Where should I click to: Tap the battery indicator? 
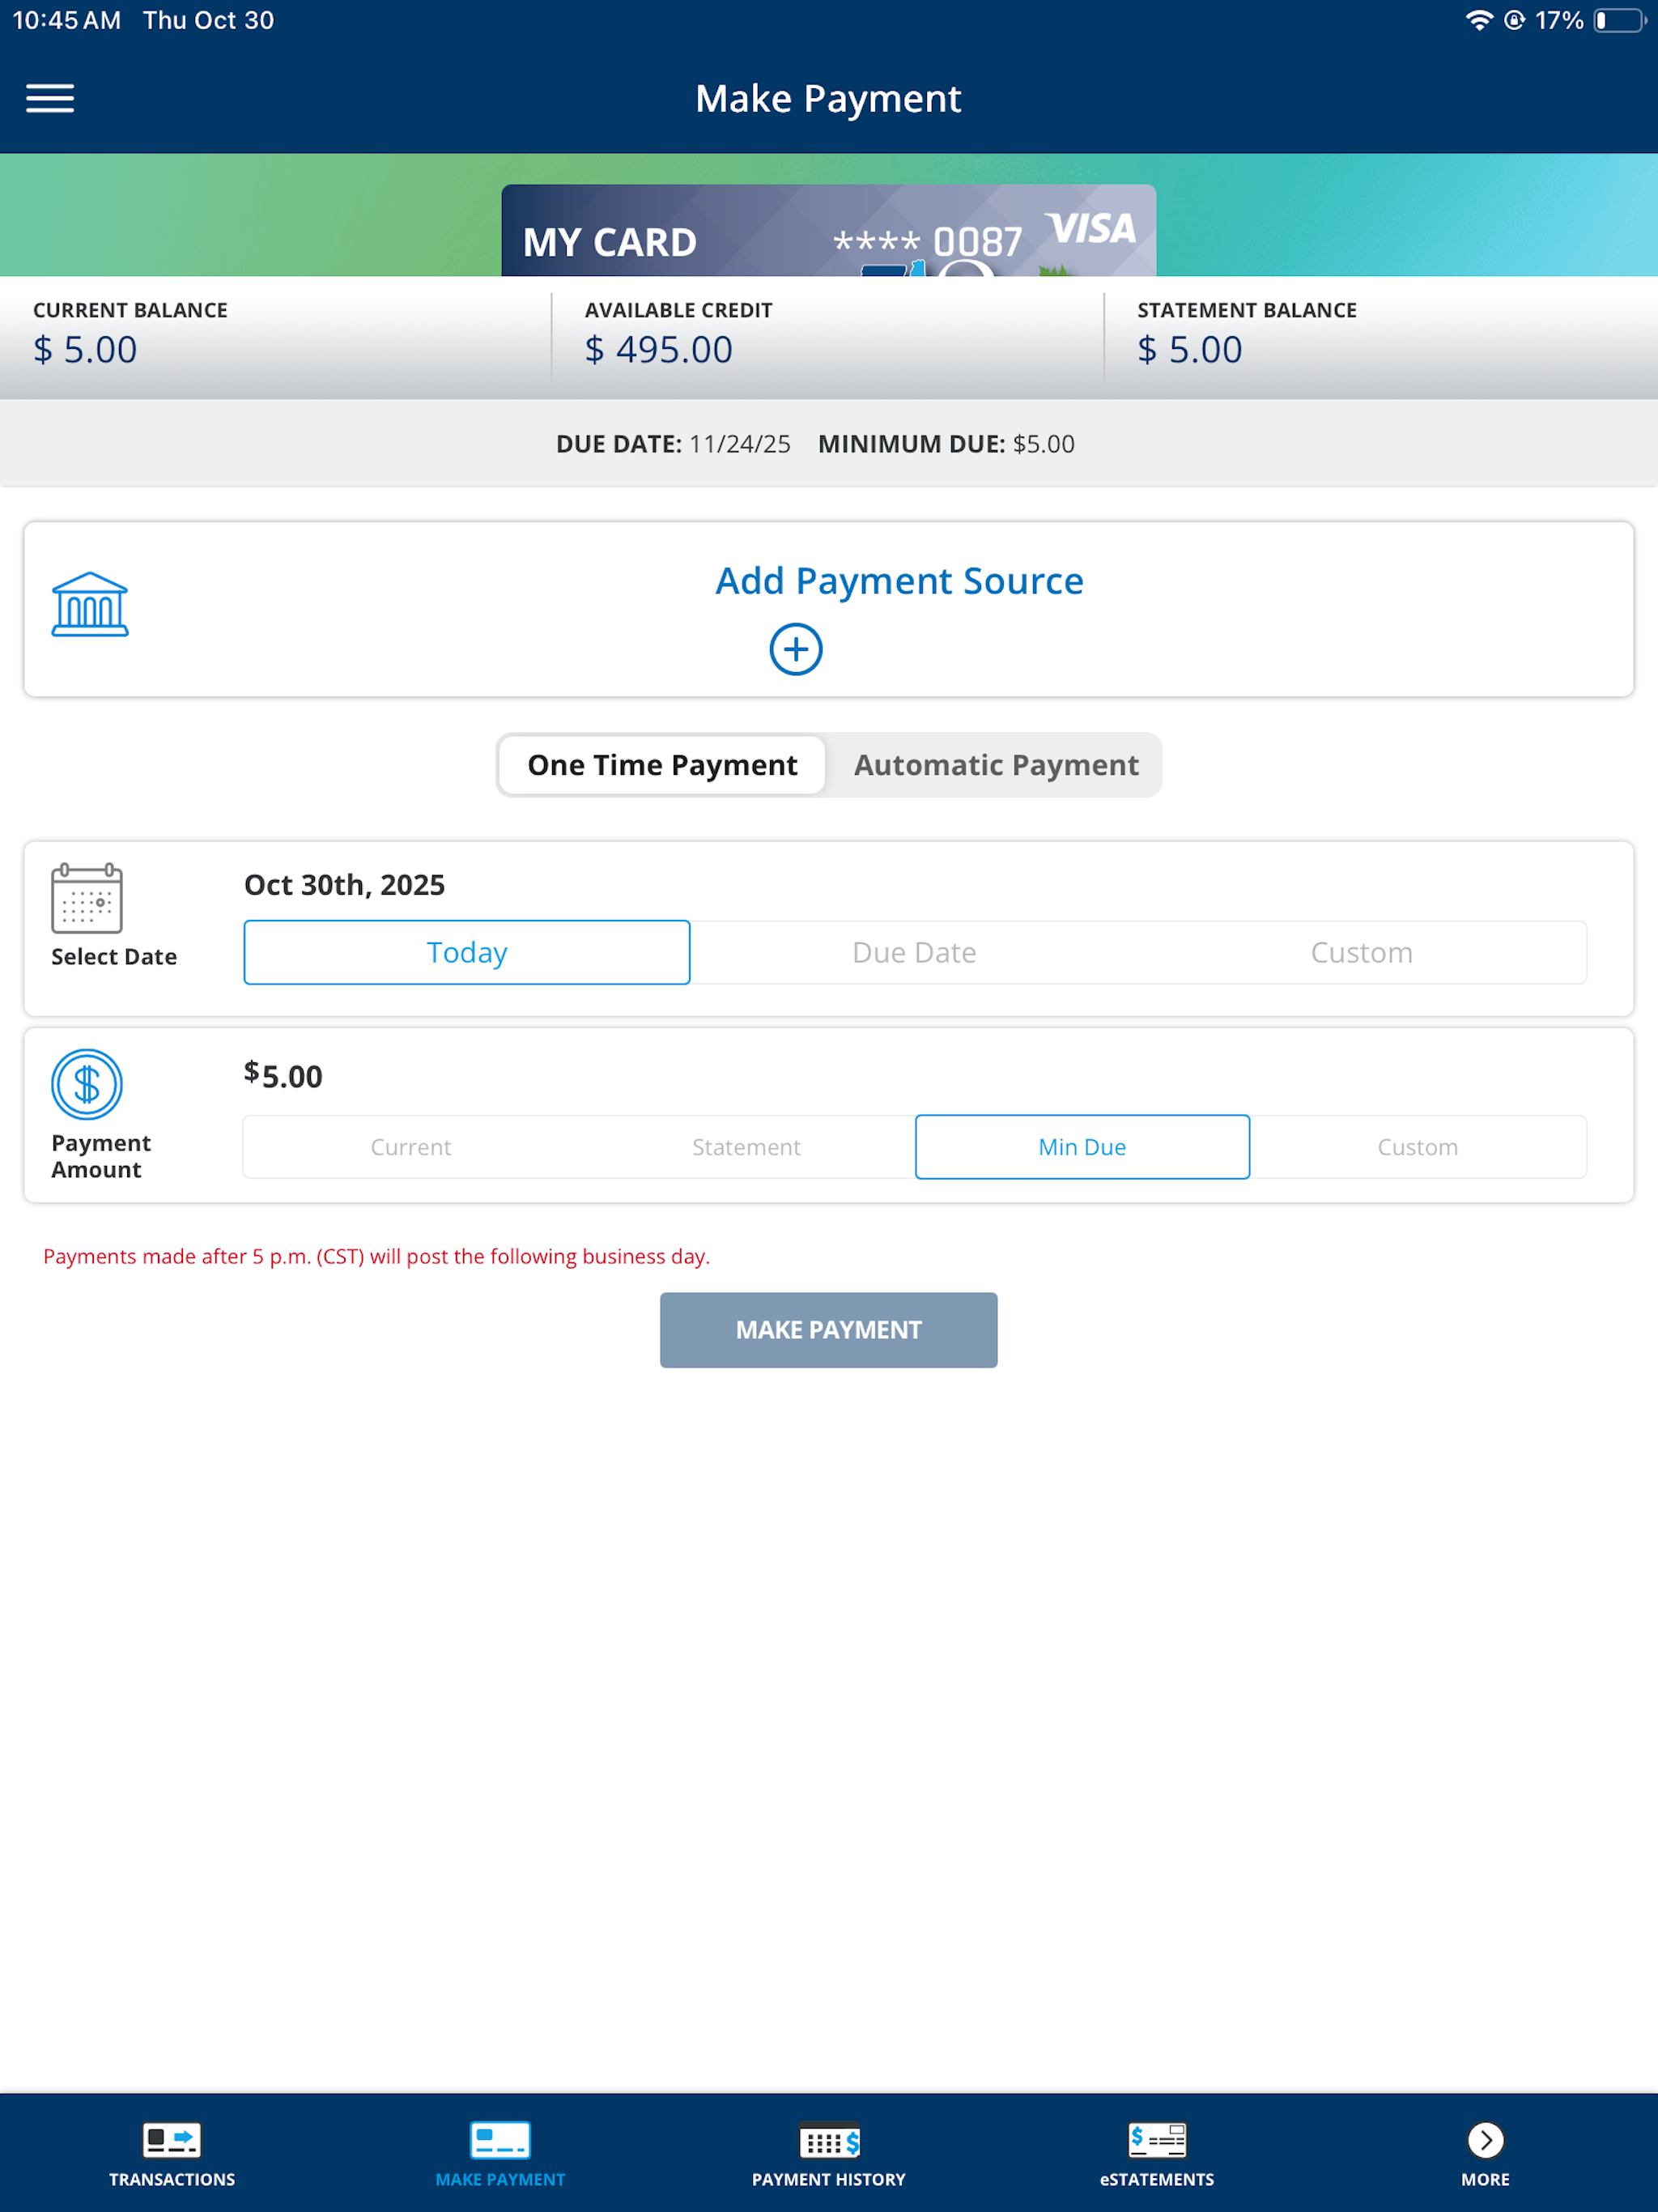click(1620, 20)
